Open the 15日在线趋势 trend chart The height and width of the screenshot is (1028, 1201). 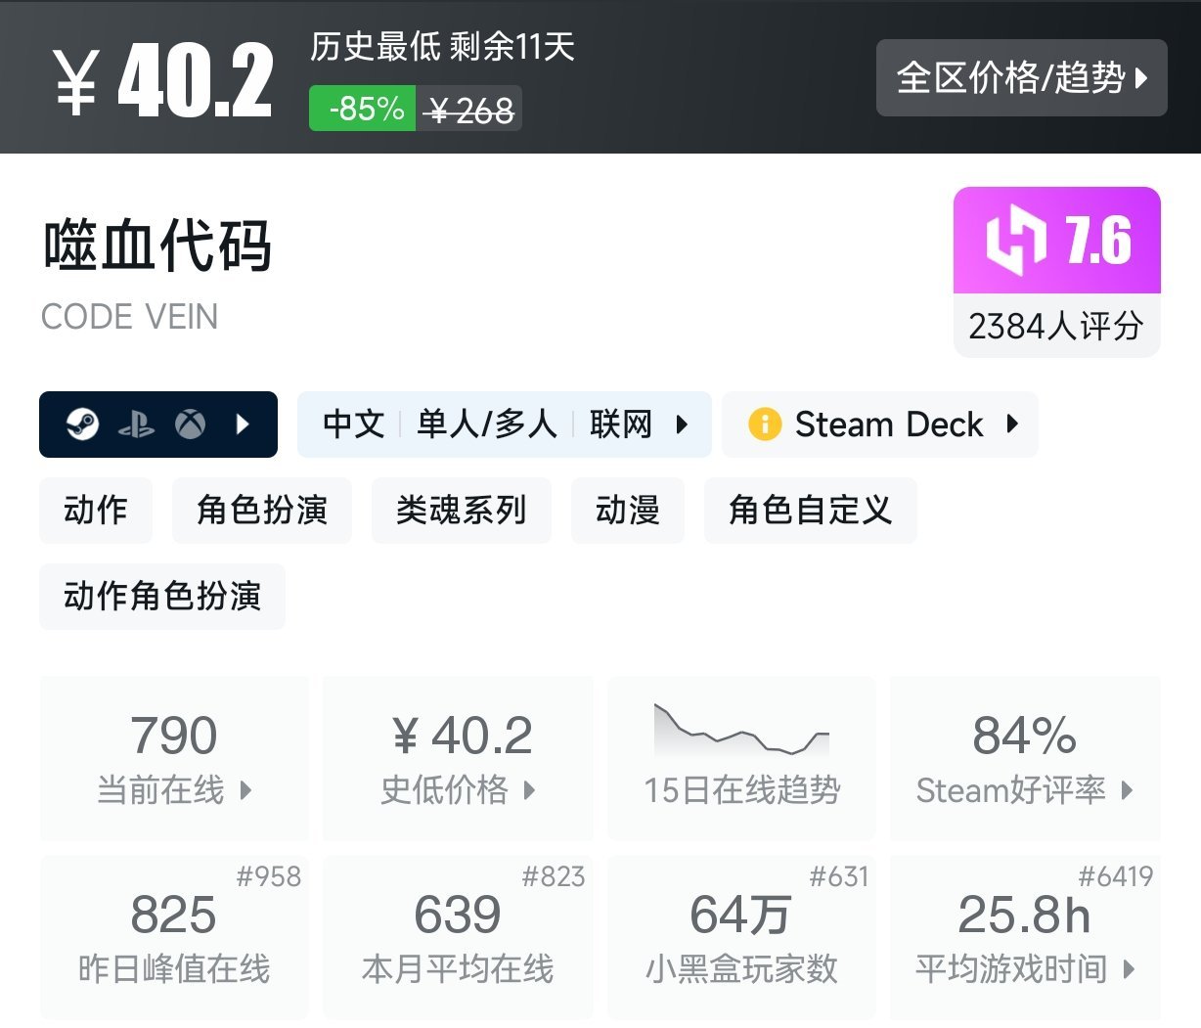[741, 758]
